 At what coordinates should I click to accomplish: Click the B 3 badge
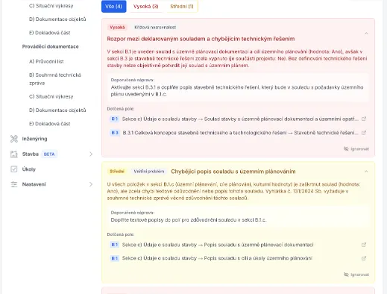tap(115, 133)
